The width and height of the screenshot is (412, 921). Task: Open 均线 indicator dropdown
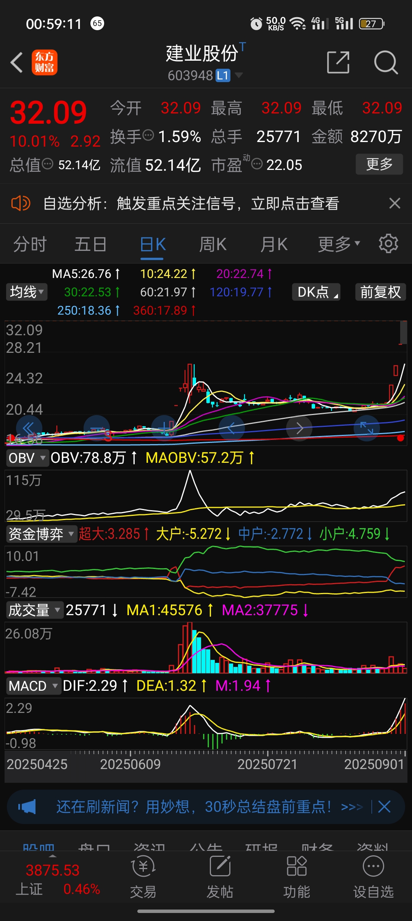pyautogui.click(x=27, y=292)
